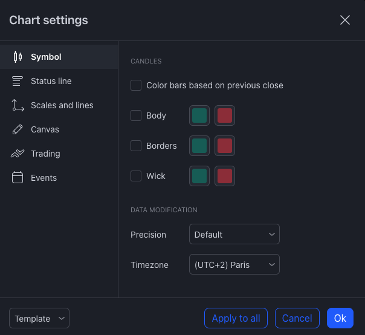Open the Precision dropdown
365x335 pixels.
(x=234, y=234)
